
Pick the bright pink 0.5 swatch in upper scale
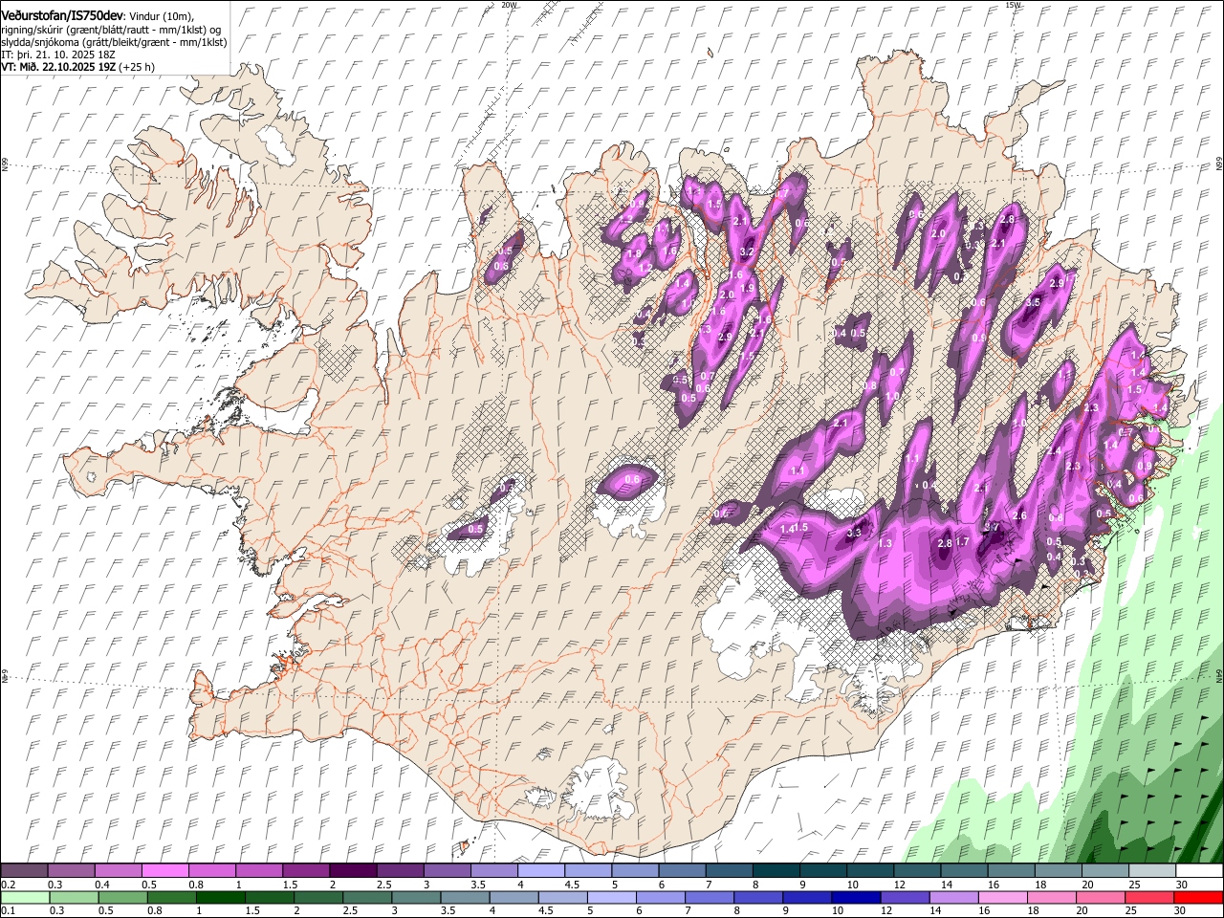point(164,871)
